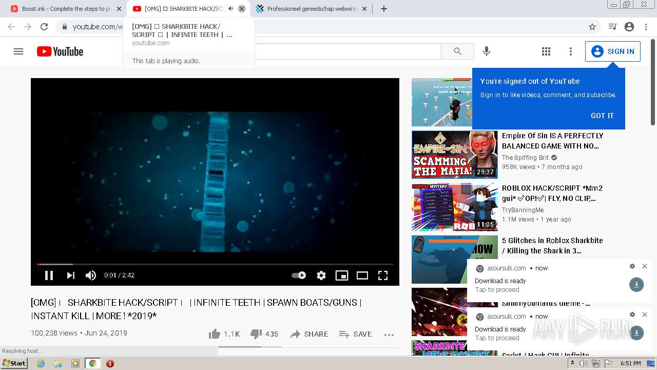Click the YouTube search input field
657x370 pixels.
click(348, 51)
